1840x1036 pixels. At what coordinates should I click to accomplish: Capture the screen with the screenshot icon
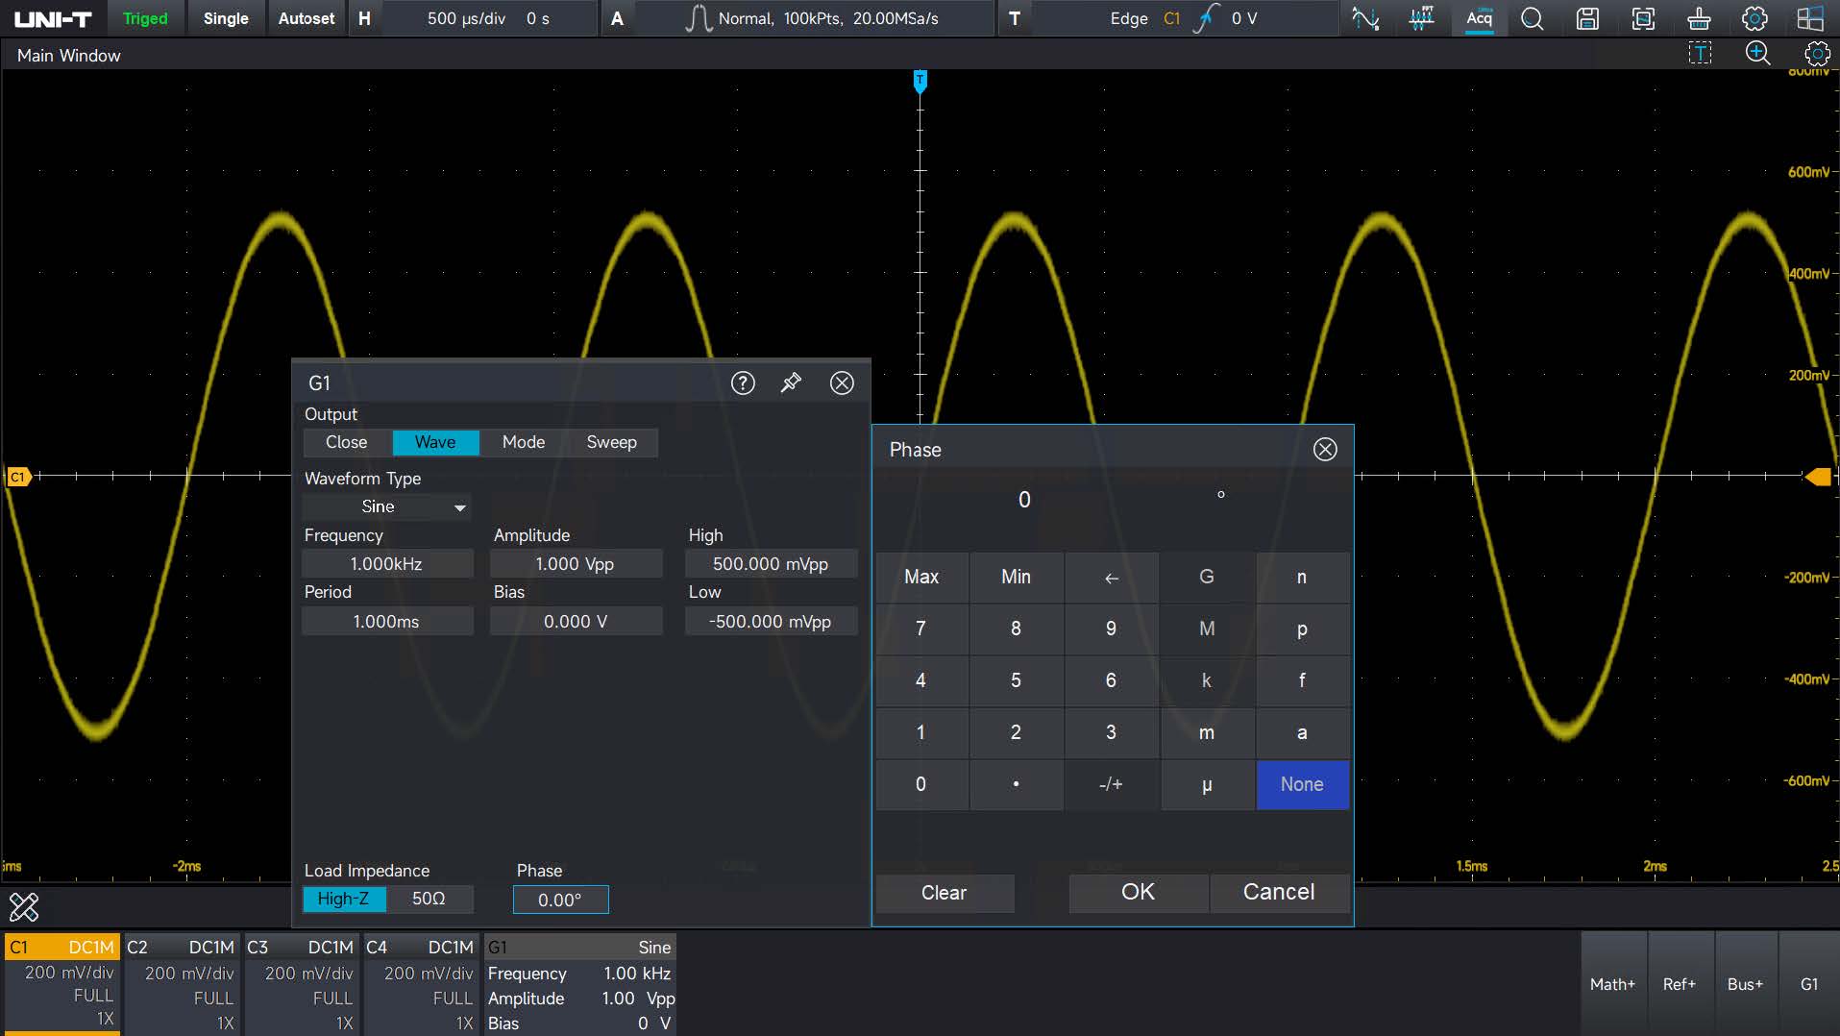(x=1643, y=18)
